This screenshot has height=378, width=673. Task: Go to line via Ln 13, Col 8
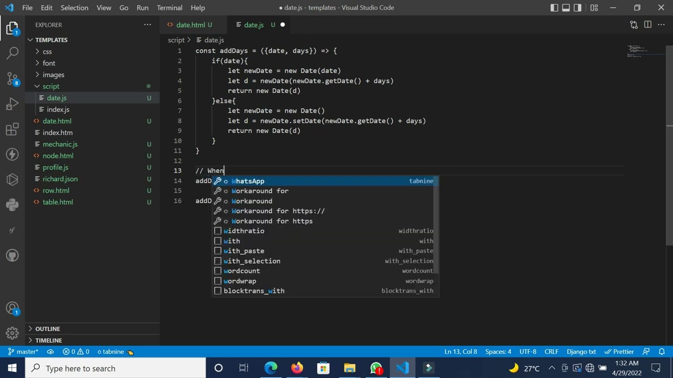[x=461, y=352]
